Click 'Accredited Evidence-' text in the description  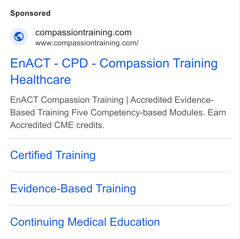[x=172, y=100]
